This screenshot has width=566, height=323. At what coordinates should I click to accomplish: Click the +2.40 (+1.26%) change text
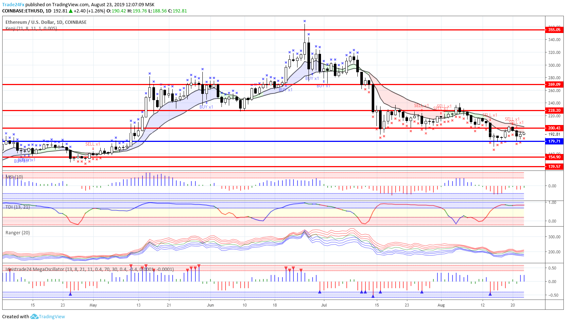89,11
